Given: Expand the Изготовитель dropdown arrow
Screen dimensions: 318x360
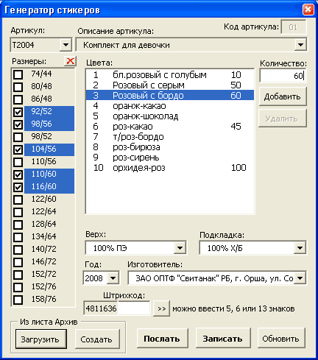Looking at the screenshot, I should tap(300, 278).
